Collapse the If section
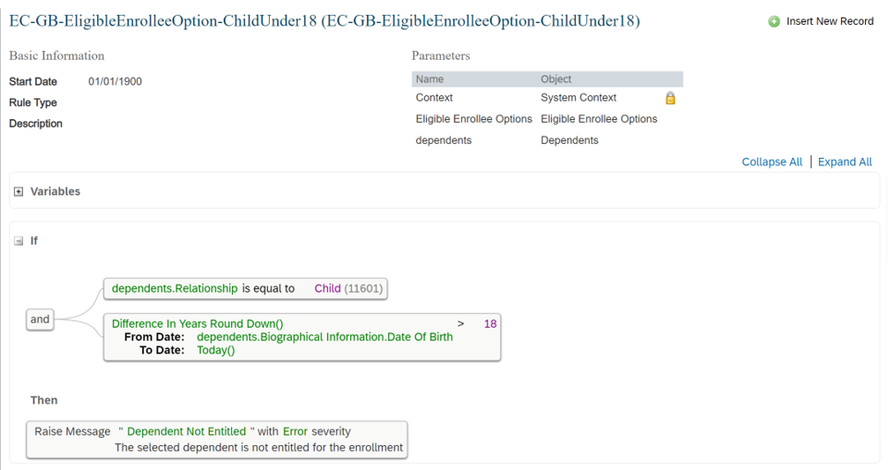This screenshot has width=891, height=470. [18, 241]
